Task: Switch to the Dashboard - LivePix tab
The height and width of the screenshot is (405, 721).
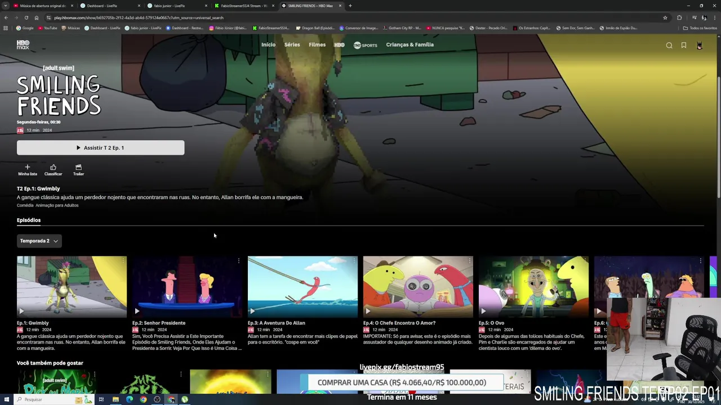Action: pyautogui.click(x=110, y=6)
